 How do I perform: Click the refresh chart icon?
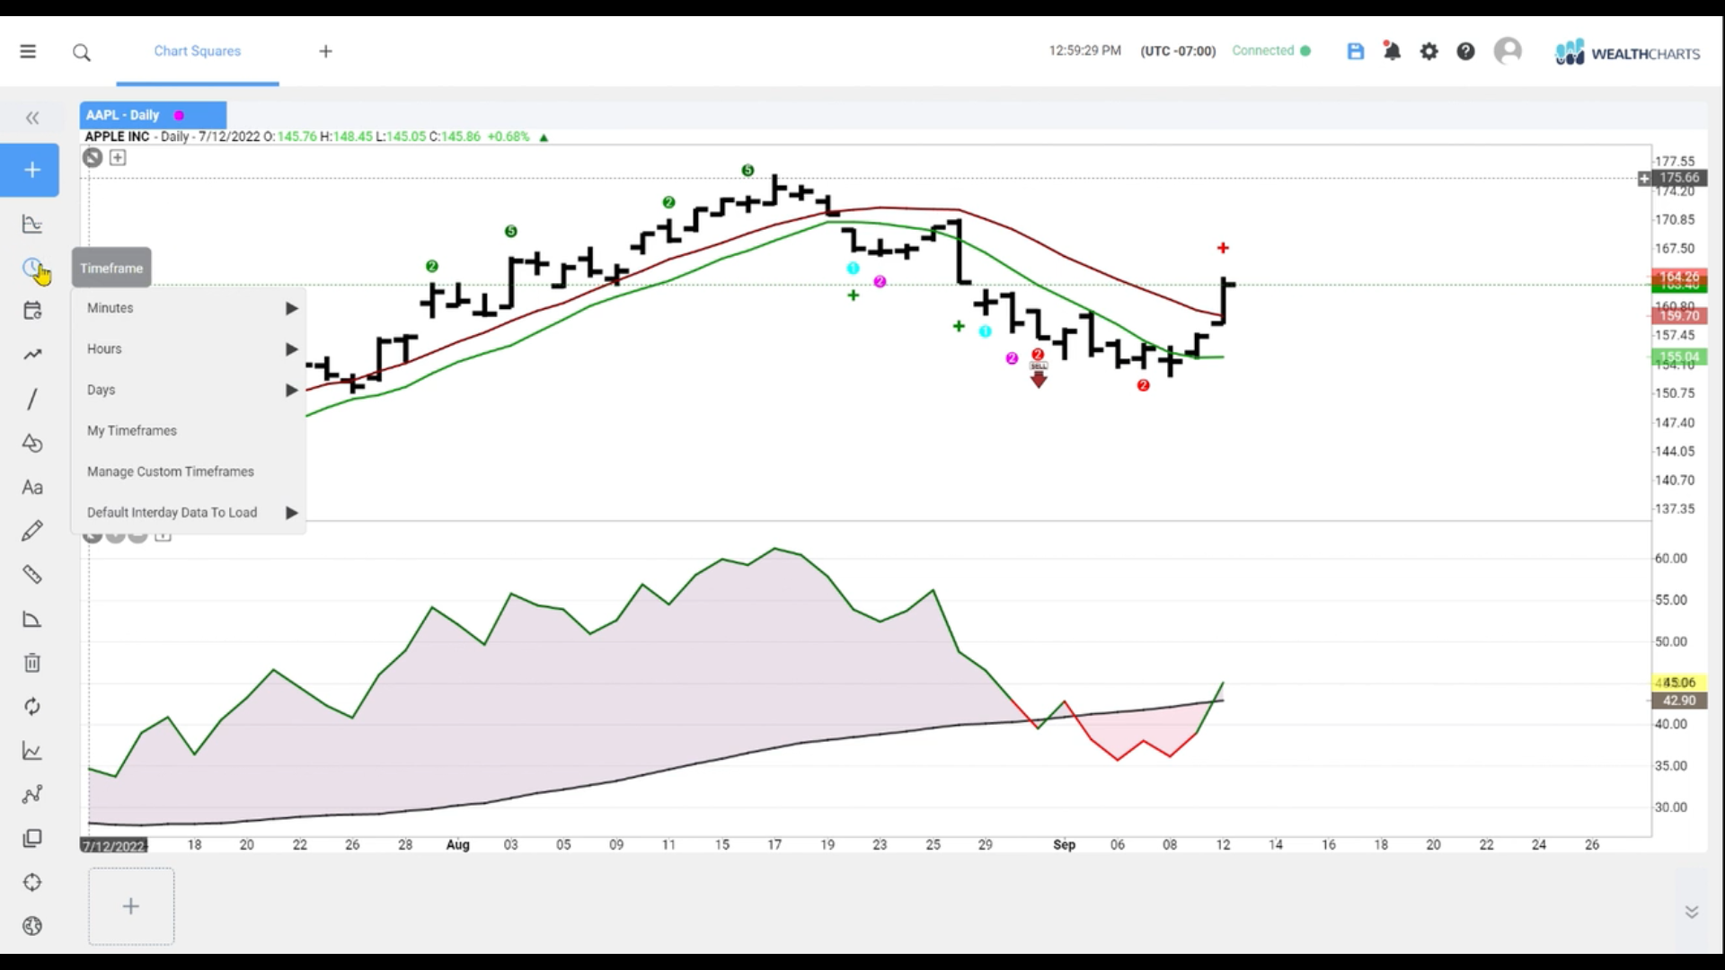(32, 707)
